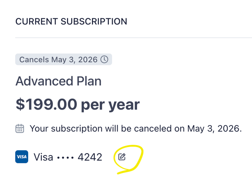Viewport: 252px width, 178px height.
Task: Click the pencil icon to edit payment method
Action: (x=122, y=157)
